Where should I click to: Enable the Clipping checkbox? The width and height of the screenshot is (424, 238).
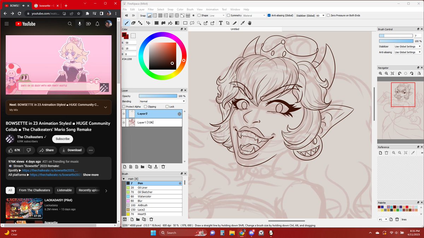(146, 106)
